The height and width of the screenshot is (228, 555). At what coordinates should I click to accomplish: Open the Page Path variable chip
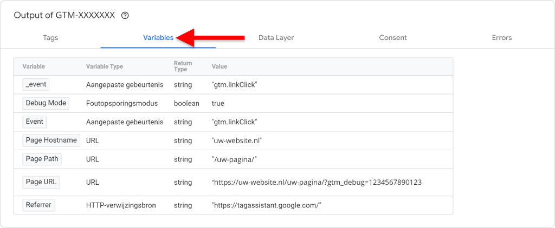click(42, 159)
